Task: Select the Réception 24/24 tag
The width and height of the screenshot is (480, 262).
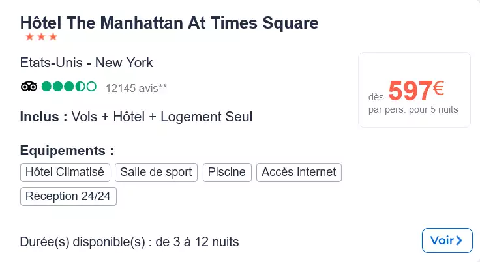Action: 68,197
